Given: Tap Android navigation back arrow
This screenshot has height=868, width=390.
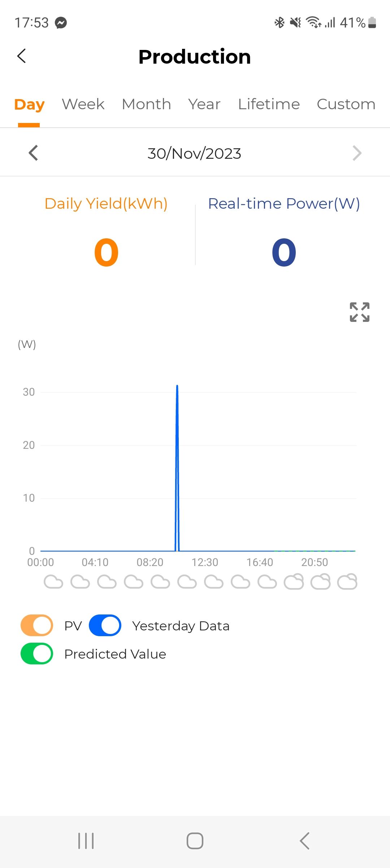Looking at the screenshot, I should (x=304, y=841).
